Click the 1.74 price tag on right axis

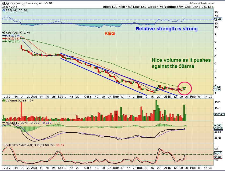(x=217, y=87)
